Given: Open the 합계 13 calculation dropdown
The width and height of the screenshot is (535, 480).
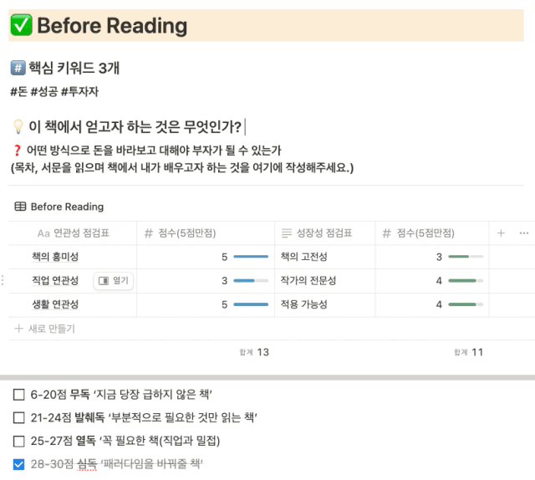Looking at the screenshot, I should click(x=254, y=352).
